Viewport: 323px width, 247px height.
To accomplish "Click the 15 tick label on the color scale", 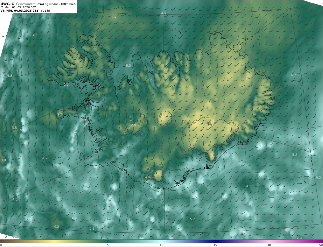I will pos(215,245).
